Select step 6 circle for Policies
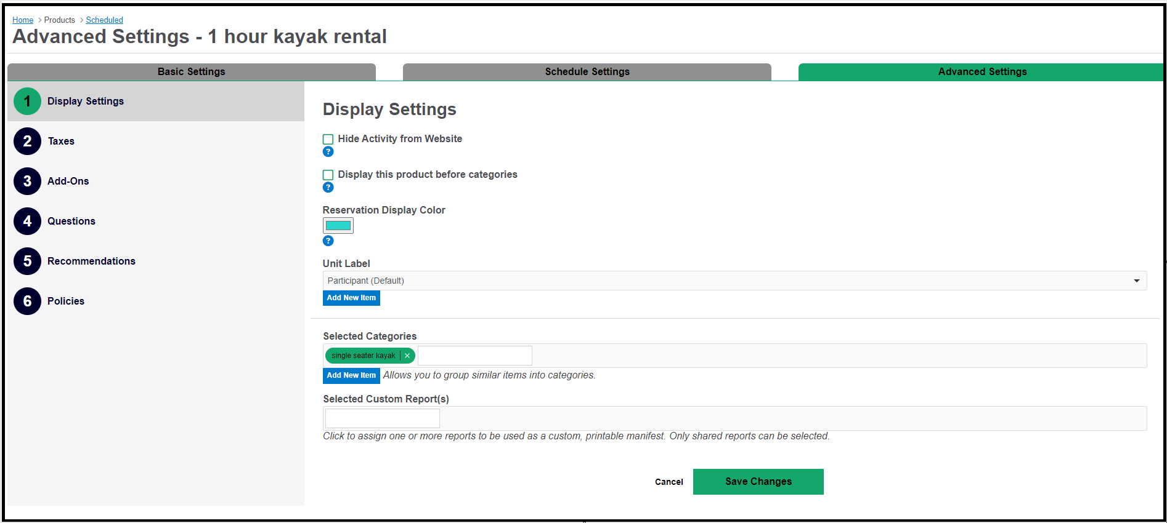Image resolution: width=1167 pixels, height=523 pixels. (x=27, y=301)
